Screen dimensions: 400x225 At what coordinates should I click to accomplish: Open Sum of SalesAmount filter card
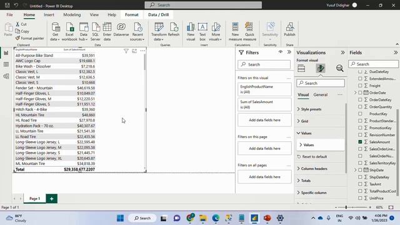coord(264,104)
